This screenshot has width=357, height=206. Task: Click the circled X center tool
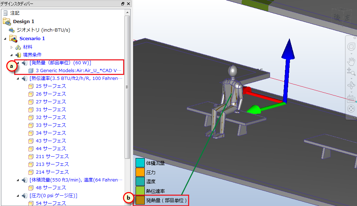point(351,108)
